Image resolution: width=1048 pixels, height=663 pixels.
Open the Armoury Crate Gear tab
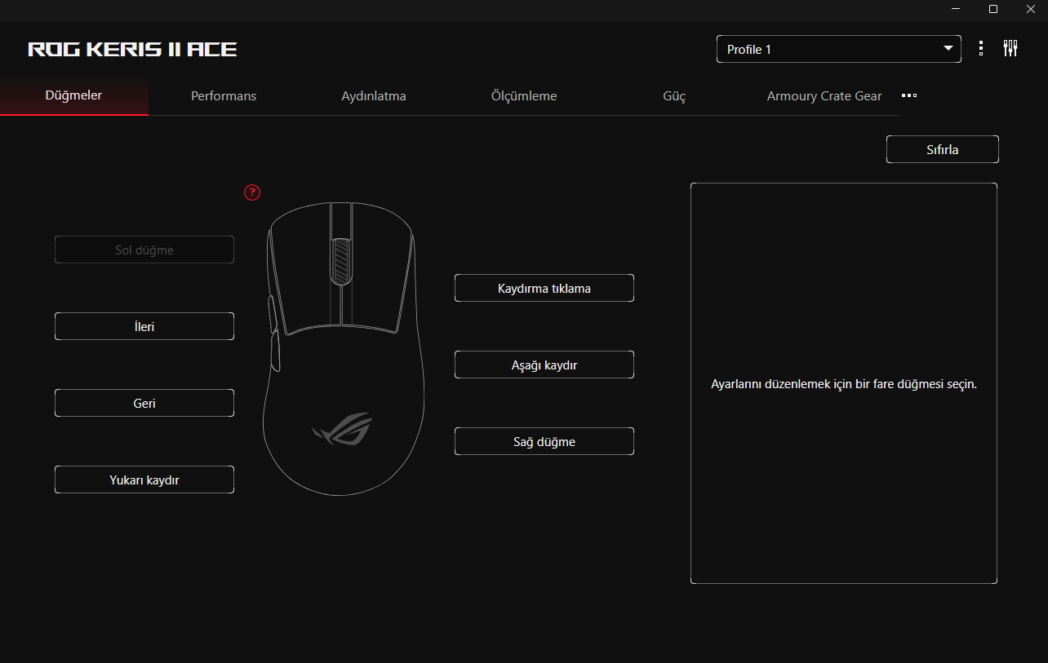coord(824,96)
